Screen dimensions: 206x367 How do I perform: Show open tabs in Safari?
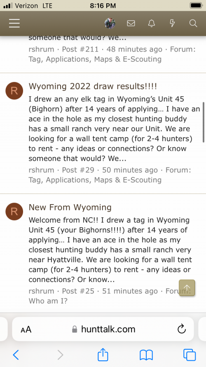[x=190, y=355]
